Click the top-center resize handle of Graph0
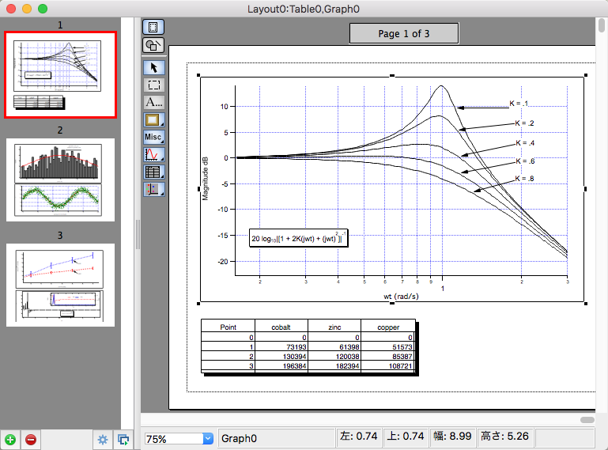Screen dimensions: 608x450 pos(392,75)
